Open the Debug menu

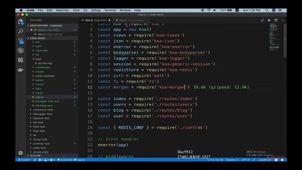pyautogui.click(x=95, y=10)
